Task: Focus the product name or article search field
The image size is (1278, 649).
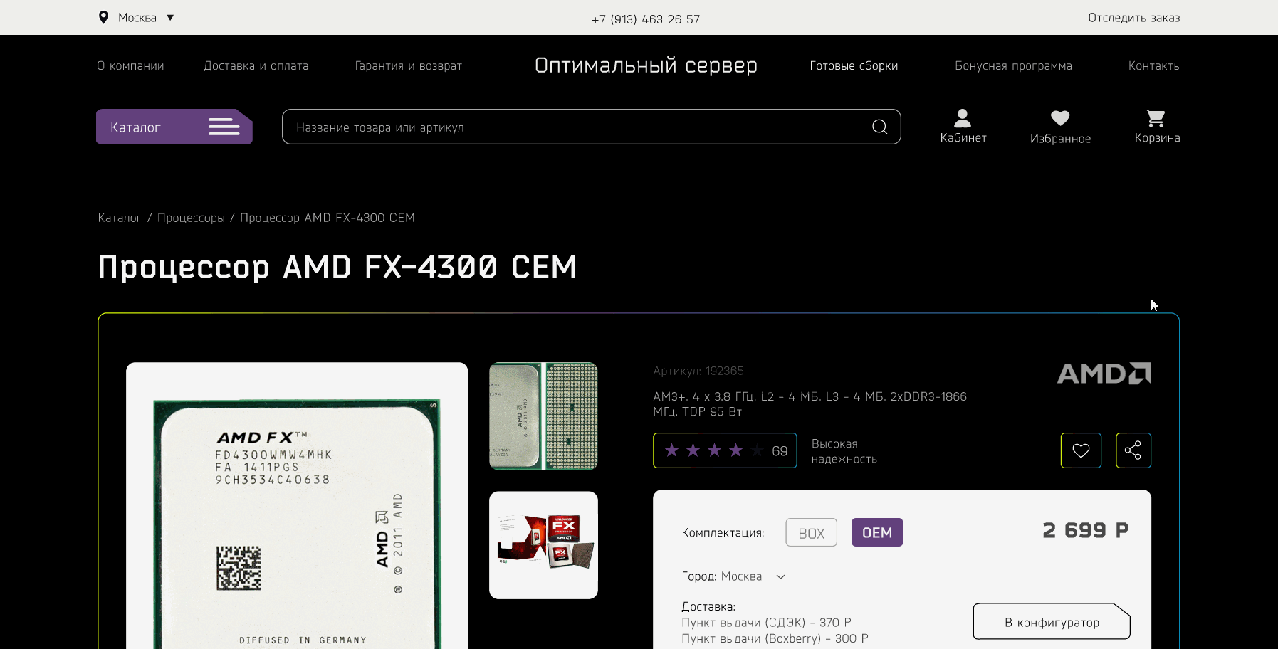Action: click(x=591, y=127)
